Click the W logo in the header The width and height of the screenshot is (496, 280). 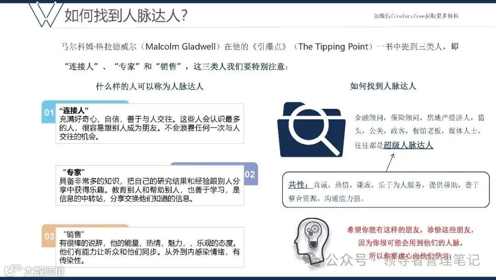[x=44, y=15]
